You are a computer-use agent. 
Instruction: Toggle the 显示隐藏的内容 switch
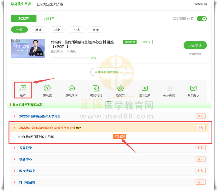coord(202,19)
